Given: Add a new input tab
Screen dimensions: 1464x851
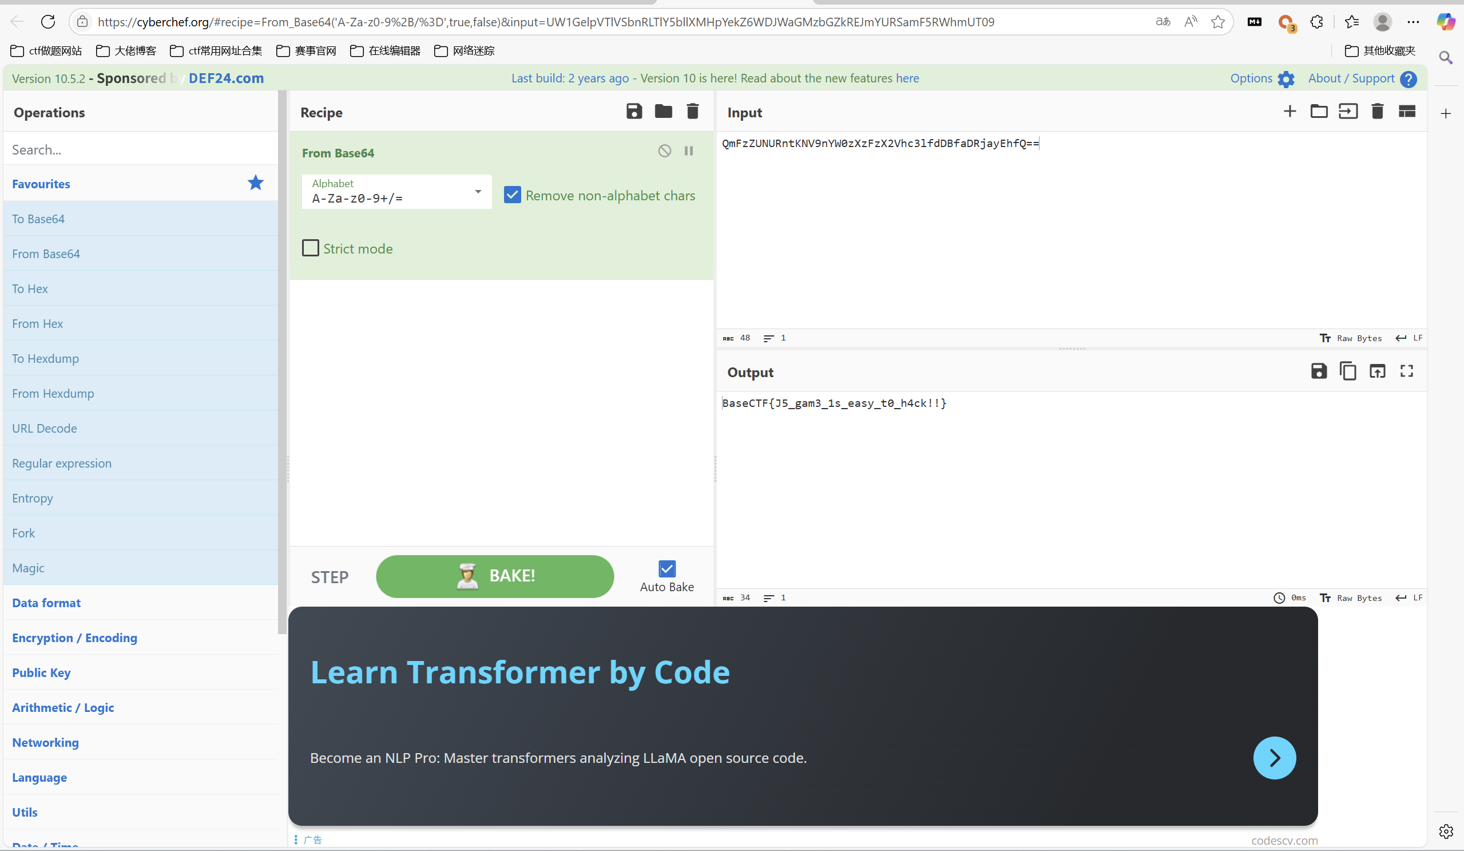Looking at the screenshot, I should pos(1290,111).
